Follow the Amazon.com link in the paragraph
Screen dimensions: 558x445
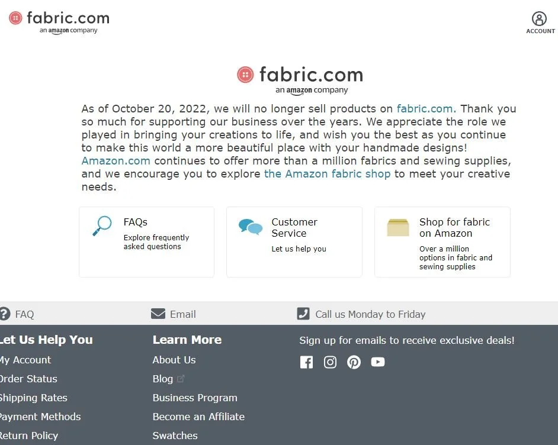(116, 160)
